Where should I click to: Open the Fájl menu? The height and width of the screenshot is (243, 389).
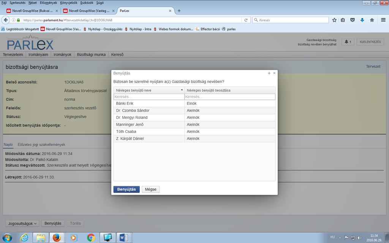pyautogui.click(x=4, y=3)
